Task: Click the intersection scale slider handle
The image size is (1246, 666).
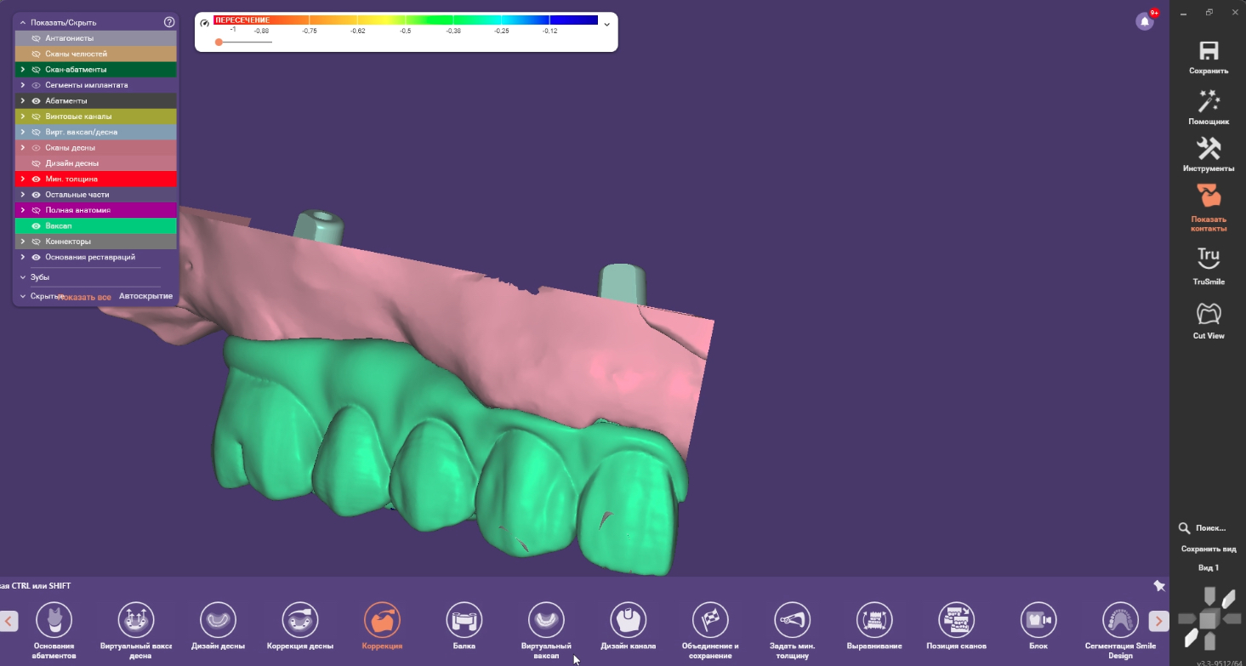Action: (x=219, y=42)
